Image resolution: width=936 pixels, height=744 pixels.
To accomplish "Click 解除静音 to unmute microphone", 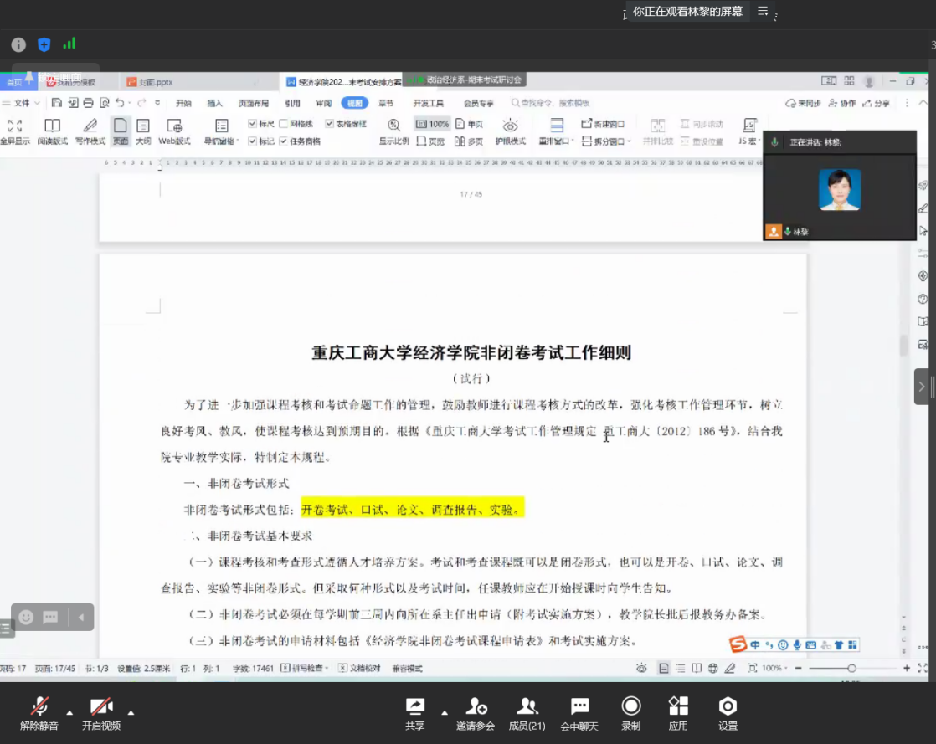I will pyautogui.click(x=39, y=713).
